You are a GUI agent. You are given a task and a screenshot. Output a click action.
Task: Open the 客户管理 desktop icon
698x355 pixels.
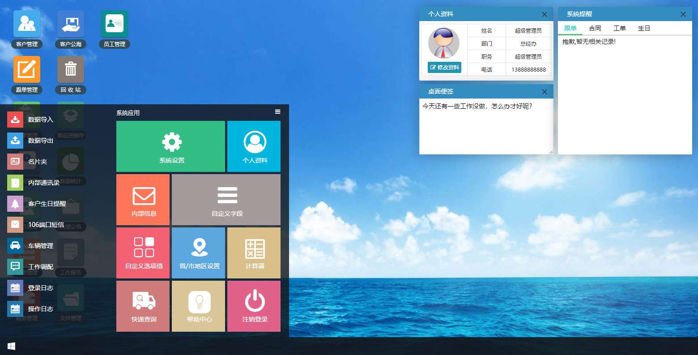click(x=26, y=23)
